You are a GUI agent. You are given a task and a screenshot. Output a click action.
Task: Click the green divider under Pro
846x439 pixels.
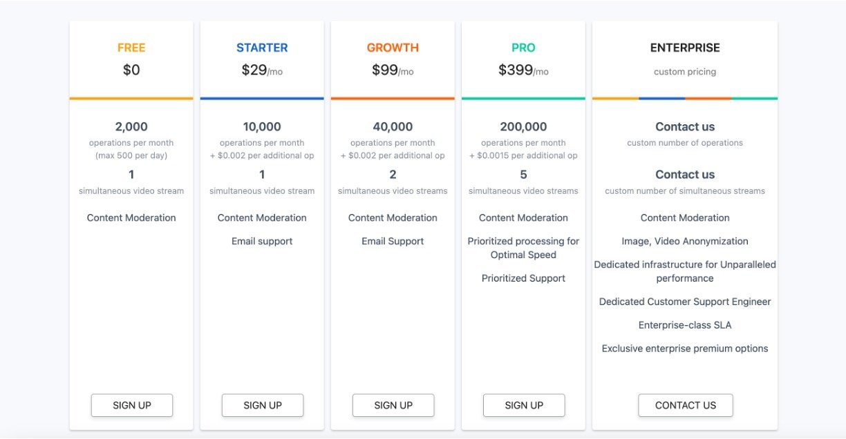[523, 98]
